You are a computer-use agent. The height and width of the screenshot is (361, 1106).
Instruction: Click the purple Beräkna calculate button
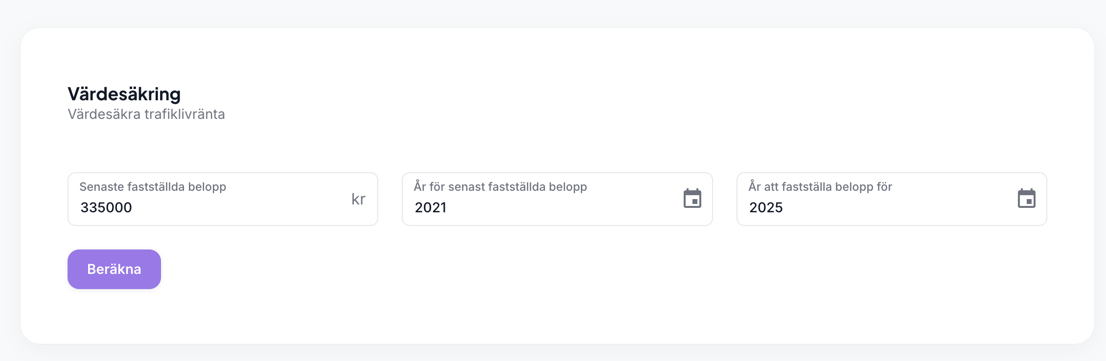click(114, 269)
